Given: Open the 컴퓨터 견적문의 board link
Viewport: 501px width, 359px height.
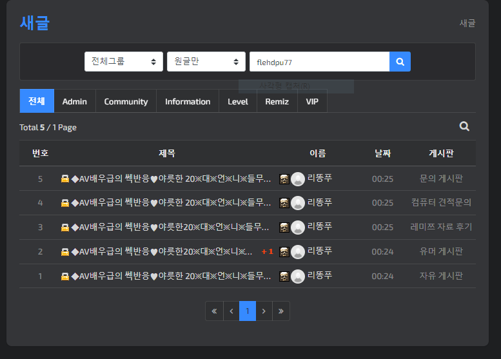Looking at the screenshot, I should [x=441, y=202].
